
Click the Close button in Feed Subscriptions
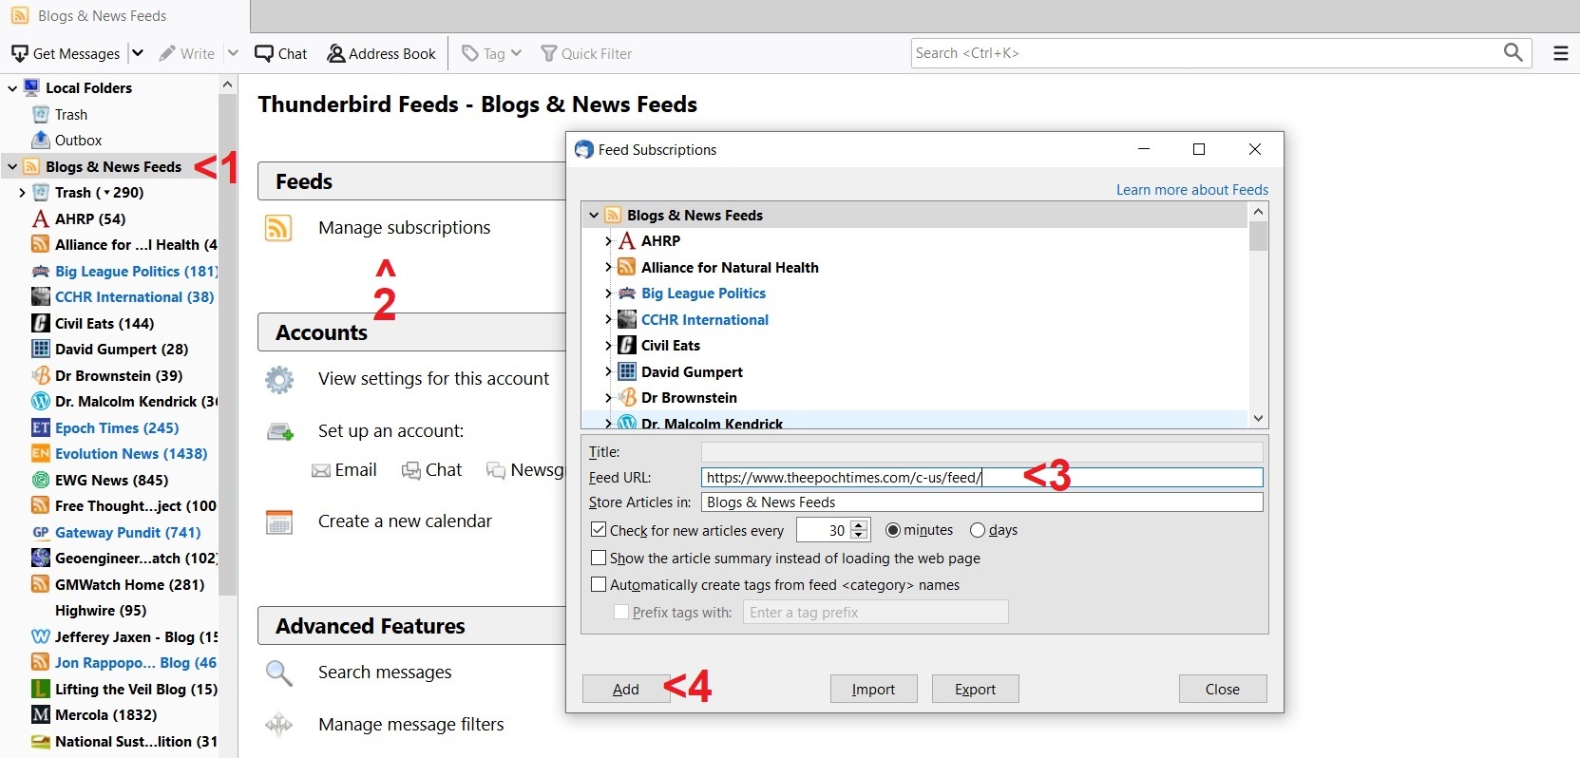point(1223,690)
